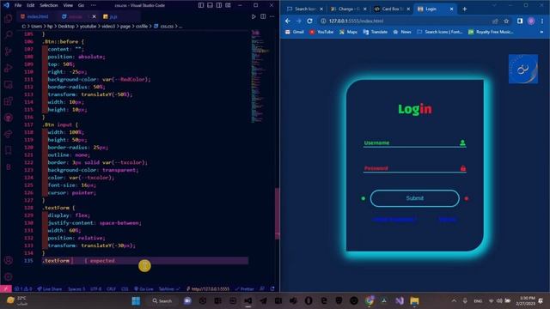The width and height of the screenshot is (550, 309).
Task: Open the Gmail bookmark
Action: [x=294, y=32]
